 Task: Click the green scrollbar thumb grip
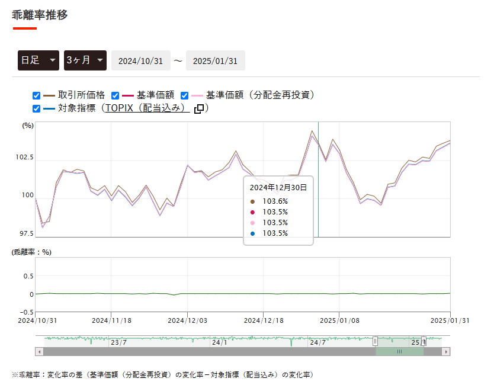coord(399,351)
